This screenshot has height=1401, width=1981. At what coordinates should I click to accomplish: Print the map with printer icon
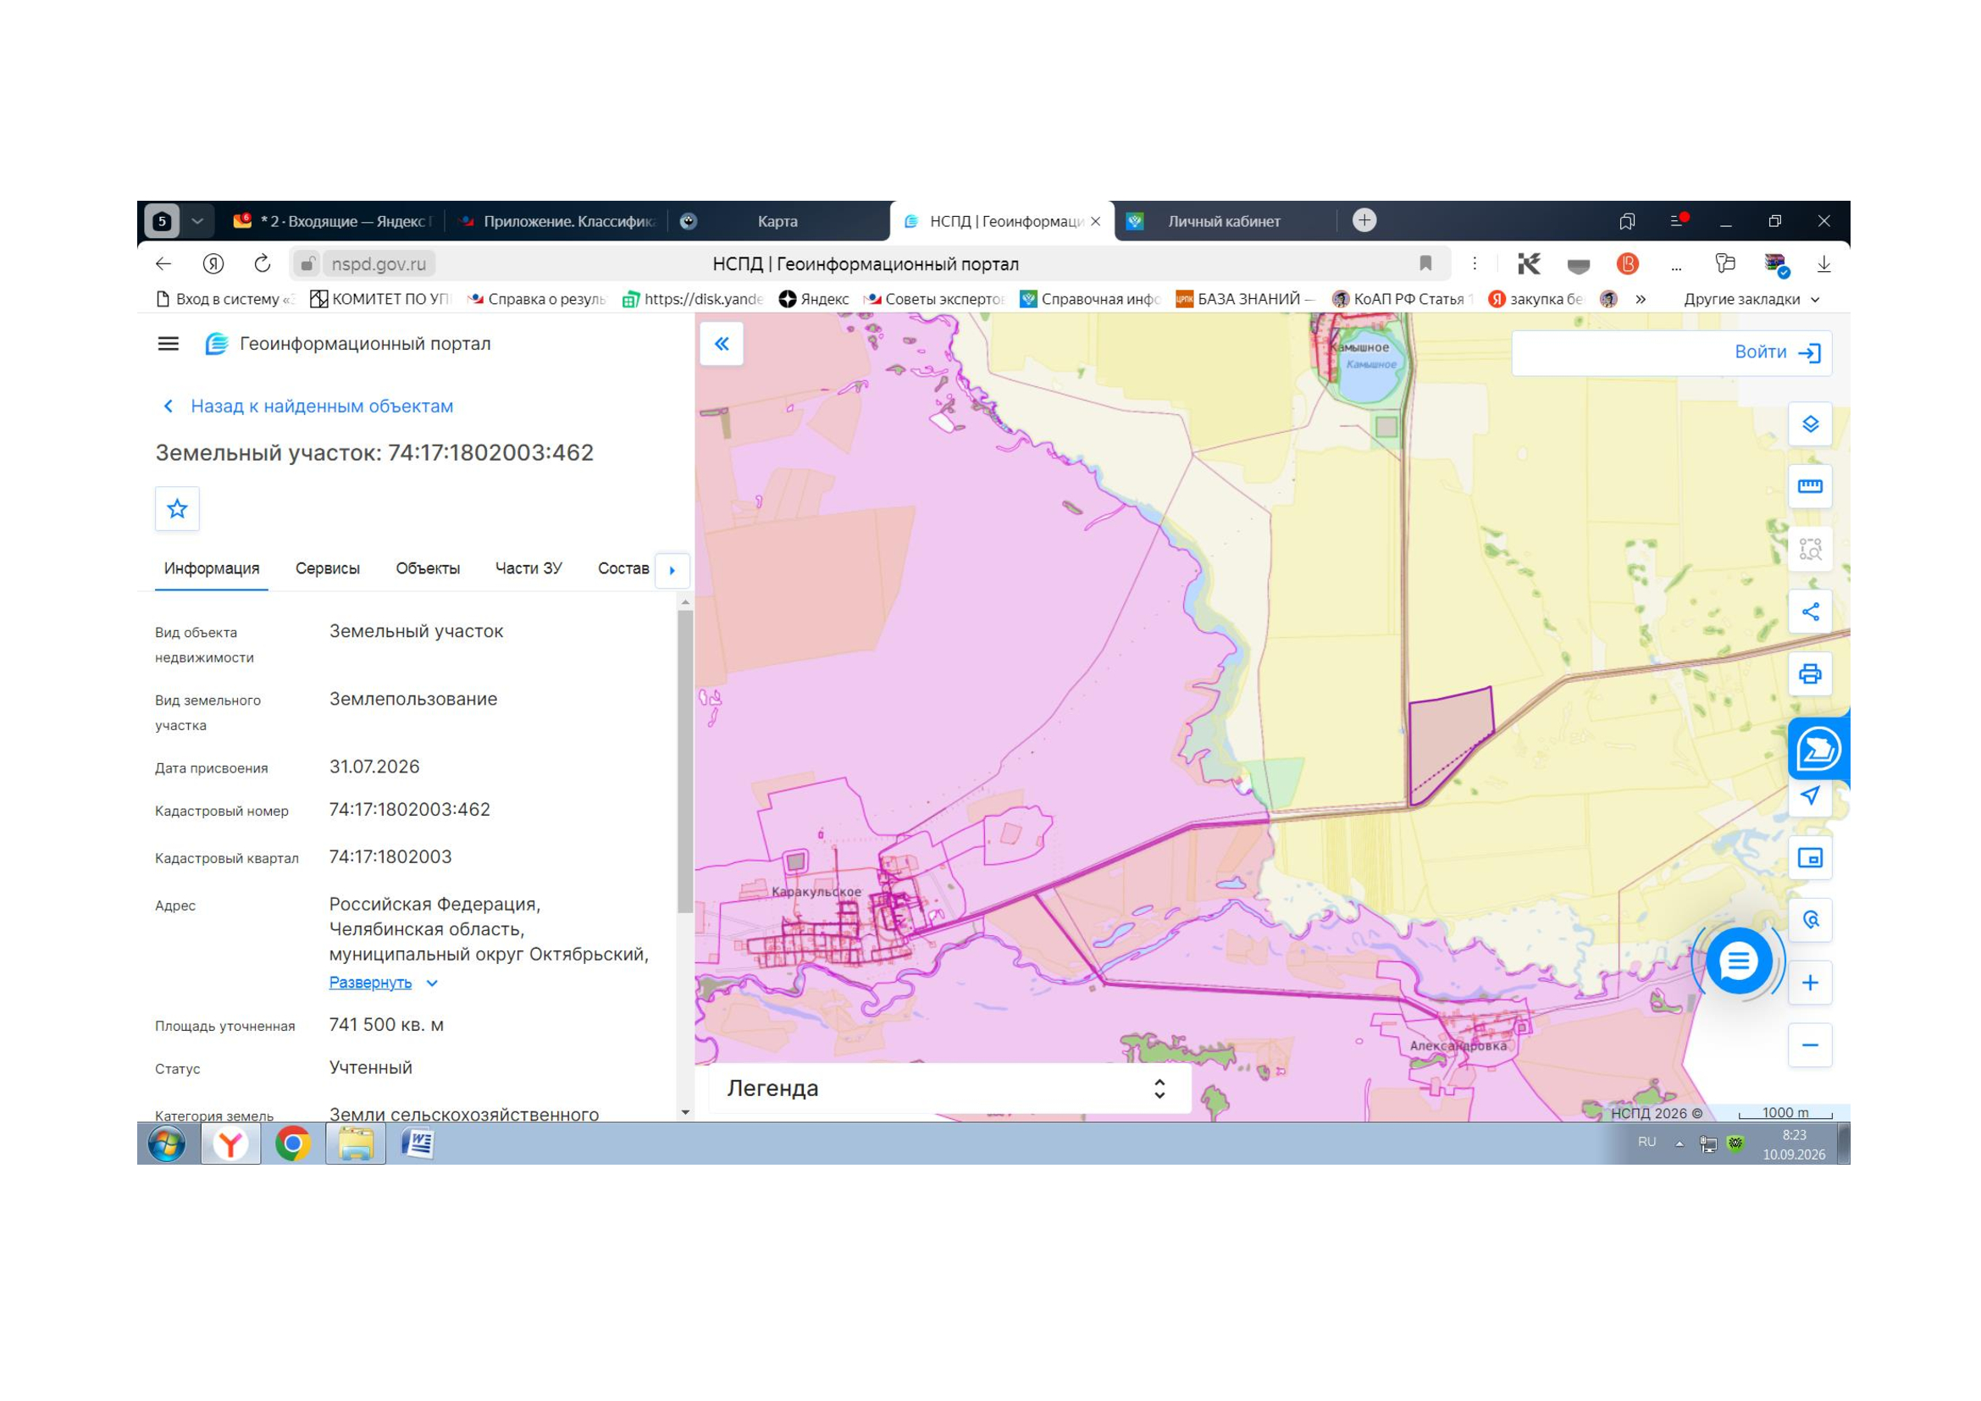click(1809, 673)
